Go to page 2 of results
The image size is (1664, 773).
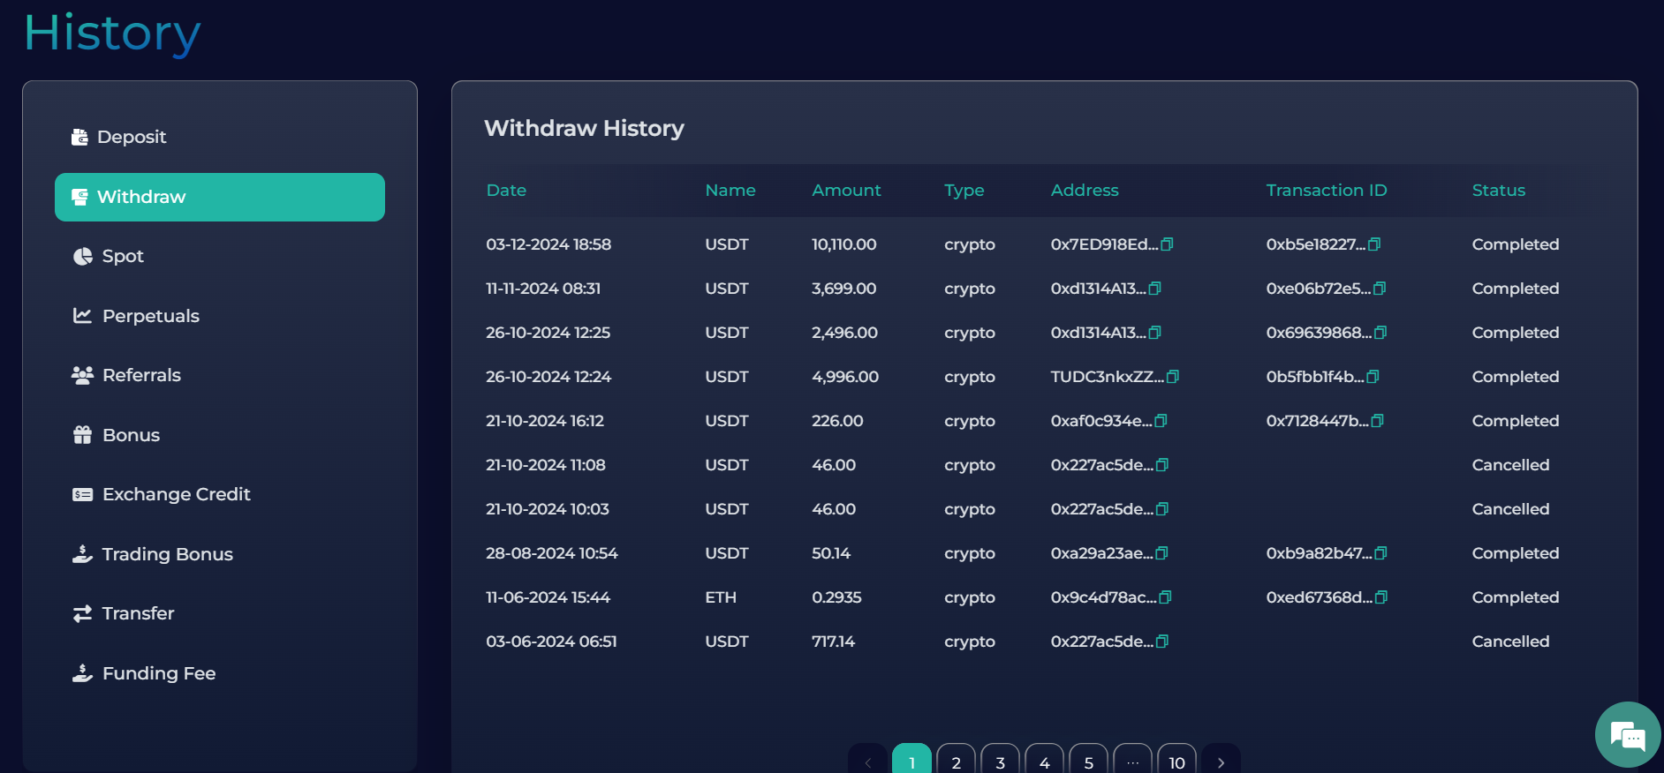coord(956,761)
